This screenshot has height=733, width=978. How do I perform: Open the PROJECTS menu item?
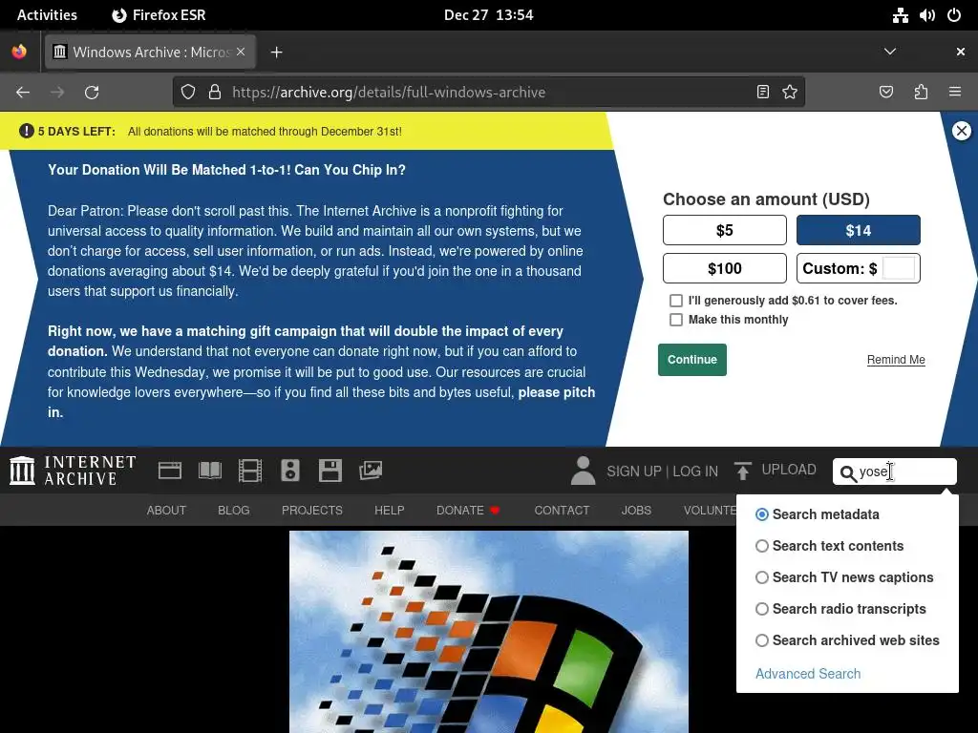(x=312, y=510)
